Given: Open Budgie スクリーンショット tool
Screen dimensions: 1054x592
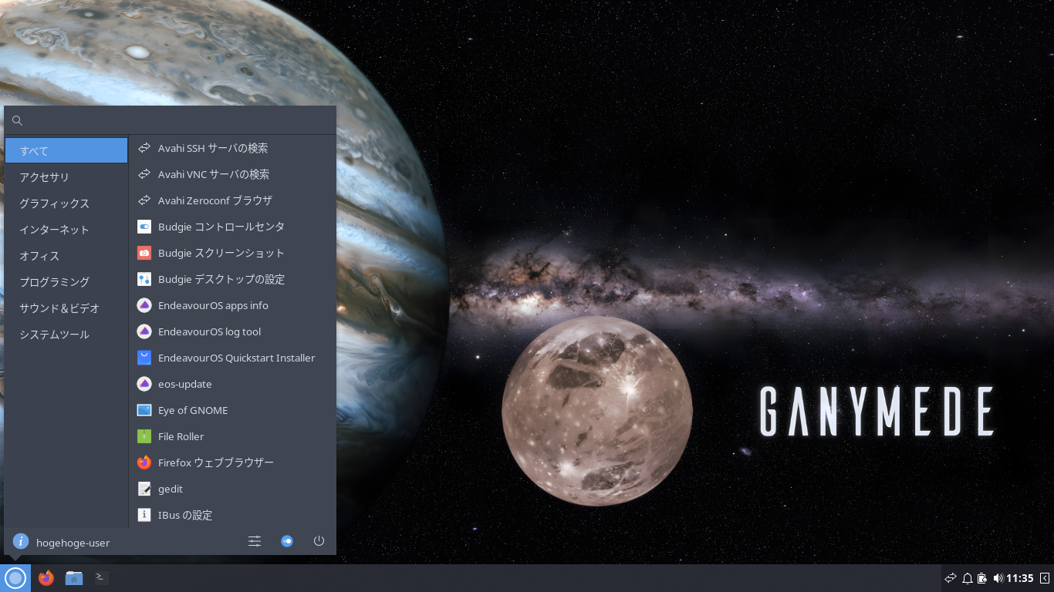Looking at the screenshot, I should [232, 253].
